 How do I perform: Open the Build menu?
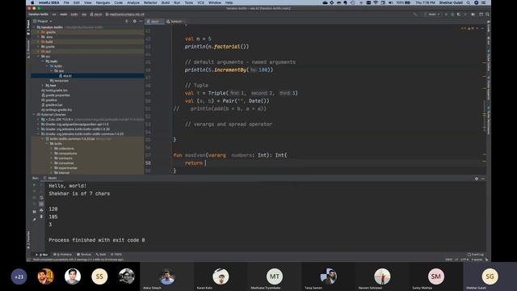click(x=166, y=2)
